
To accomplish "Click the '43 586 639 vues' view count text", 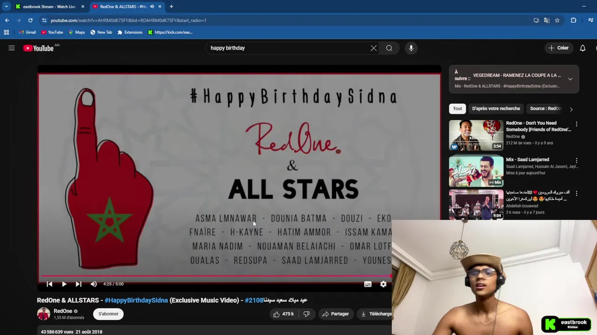I will pos(57,332).
